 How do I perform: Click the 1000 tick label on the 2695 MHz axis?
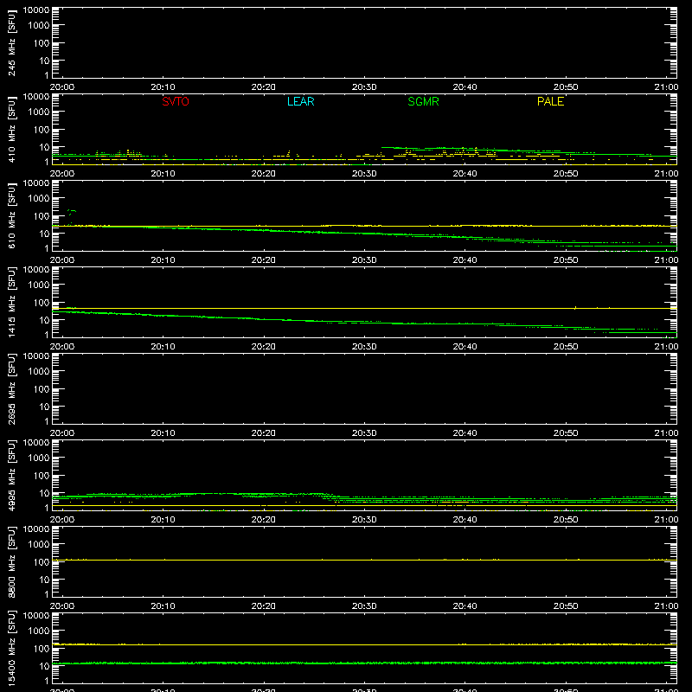[x=39, y=371]
